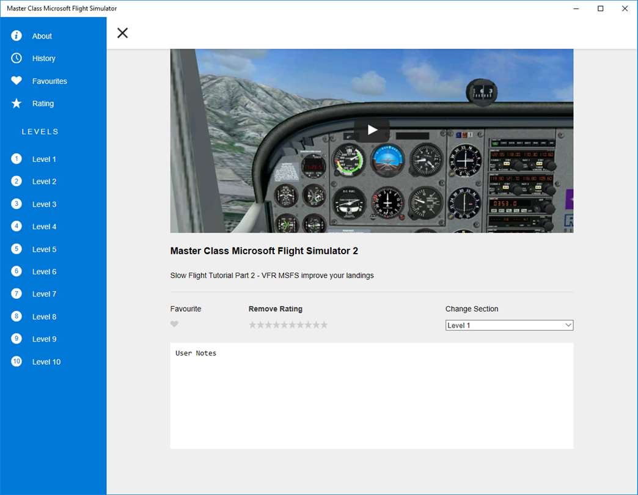
Task: Go to Favourites label in sidebar
Action: pos(50,81)
